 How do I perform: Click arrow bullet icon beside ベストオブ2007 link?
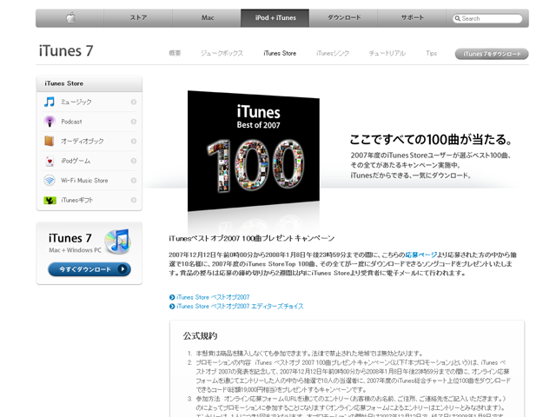coord(172,297)
